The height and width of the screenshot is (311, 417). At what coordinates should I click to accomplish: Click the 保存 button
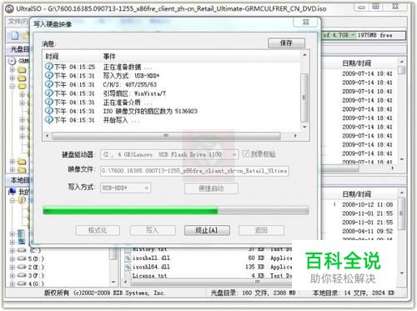pos(286,43)
